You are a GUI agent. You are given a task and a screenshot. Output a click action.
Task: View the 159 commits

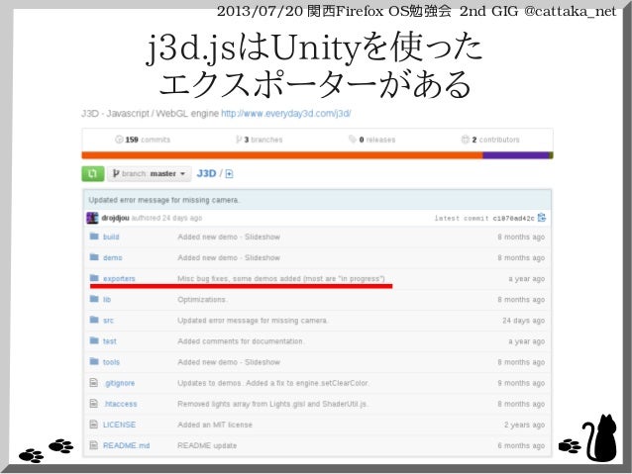click(x=143, y=140)
